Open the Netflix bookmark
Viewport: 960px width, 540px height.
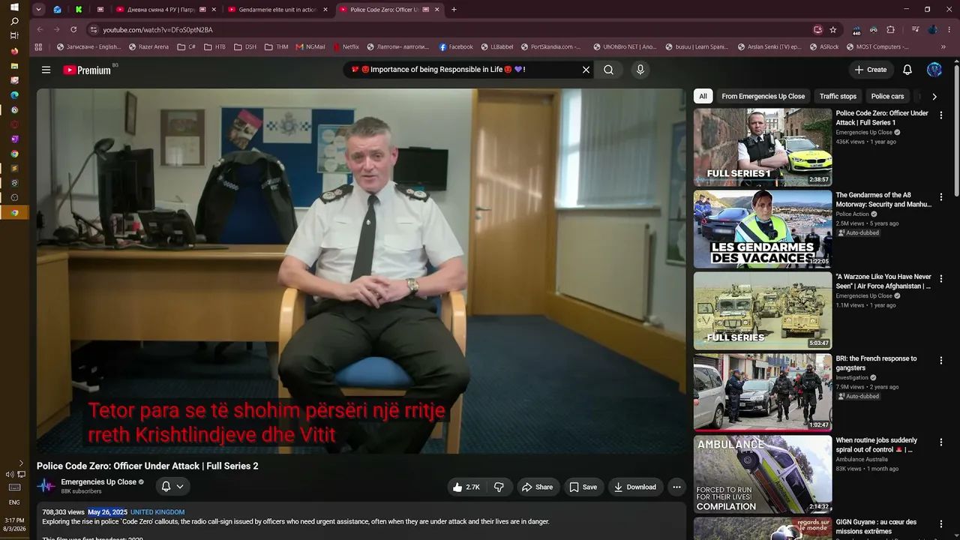click(345, 46)
